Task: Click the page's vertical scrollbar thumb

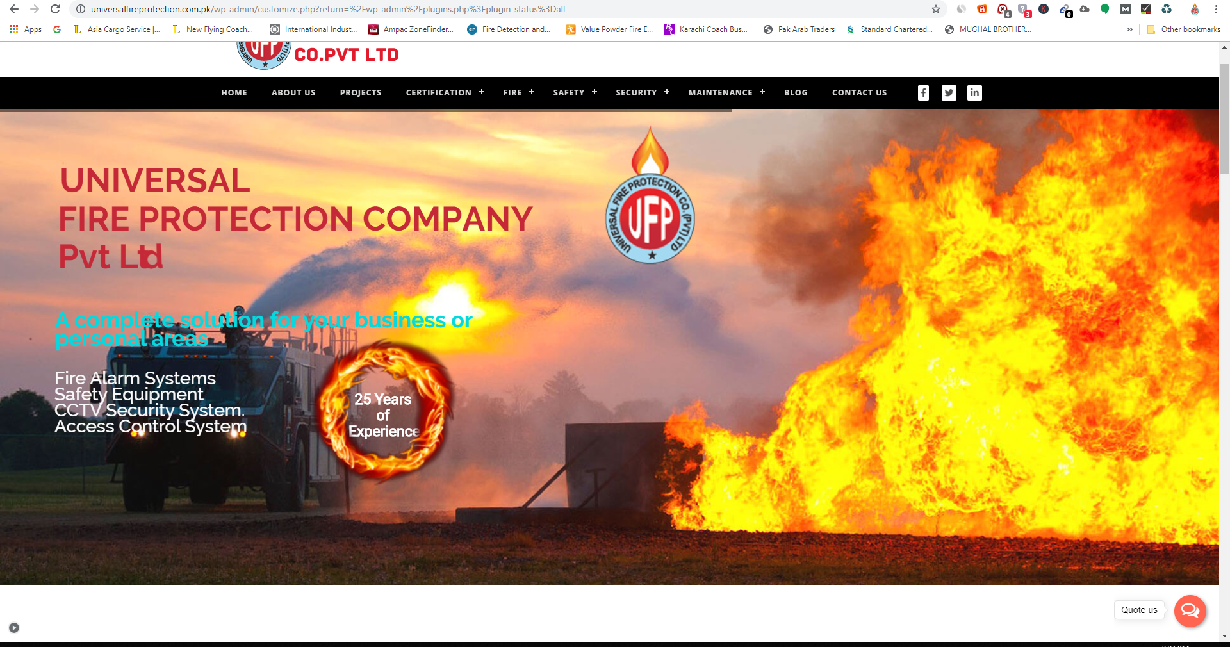Action: pyautogui.click(x=1224, y=119)
